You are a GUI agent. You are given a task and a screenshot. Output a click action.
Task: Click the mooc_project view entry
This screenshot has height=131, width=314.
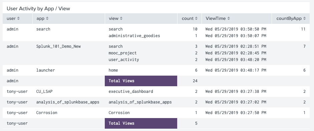pyautogui.click(x=122, y=53)
